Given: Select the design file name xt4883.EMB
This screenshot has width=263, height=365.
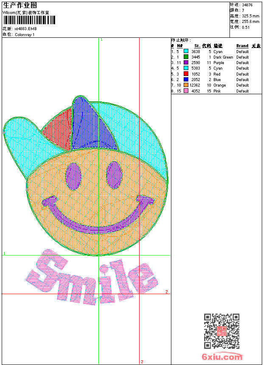Looking at the screenshot, I should 25,29.
